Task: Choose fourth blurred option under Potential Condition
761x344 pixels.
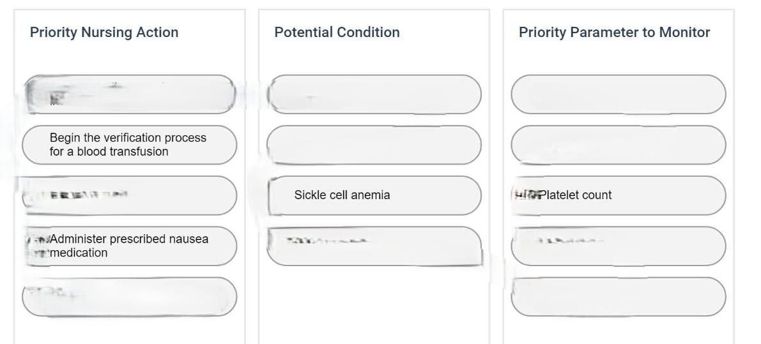Action: (x=374, y=246)
